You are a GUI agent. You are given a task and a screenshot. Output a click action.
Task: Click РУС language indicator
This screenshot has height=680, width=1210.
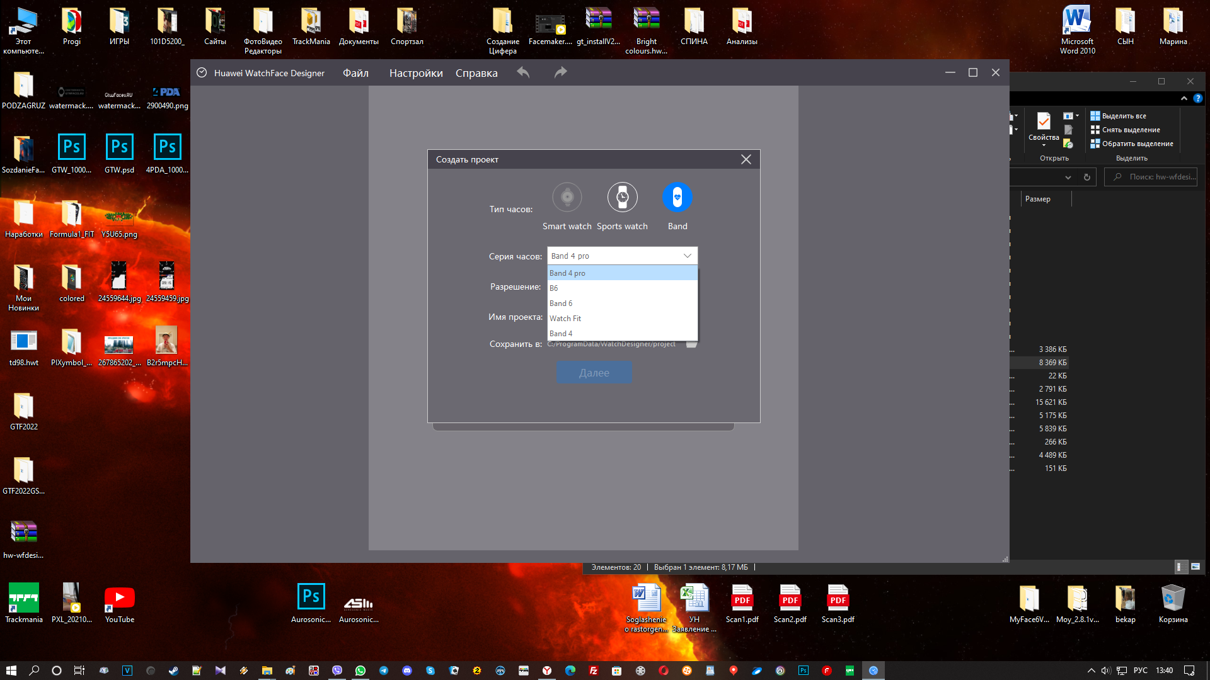point(1141,671)
